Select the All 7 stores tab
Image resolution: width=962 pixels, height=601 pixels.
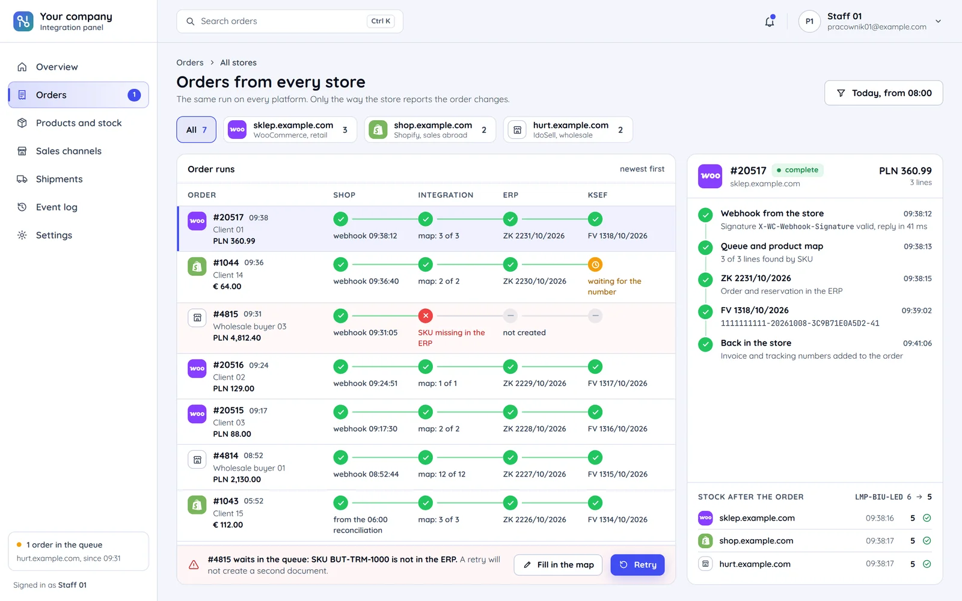click(x=196, y=130)
